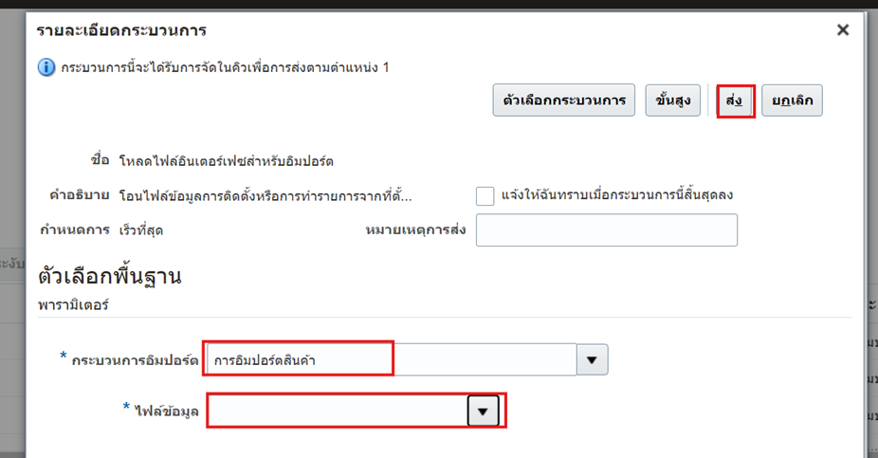Screen dimensions: 878x458
Task: Click inside the empty ไฟล์ข้อมูล field
Action: point(338,412)
